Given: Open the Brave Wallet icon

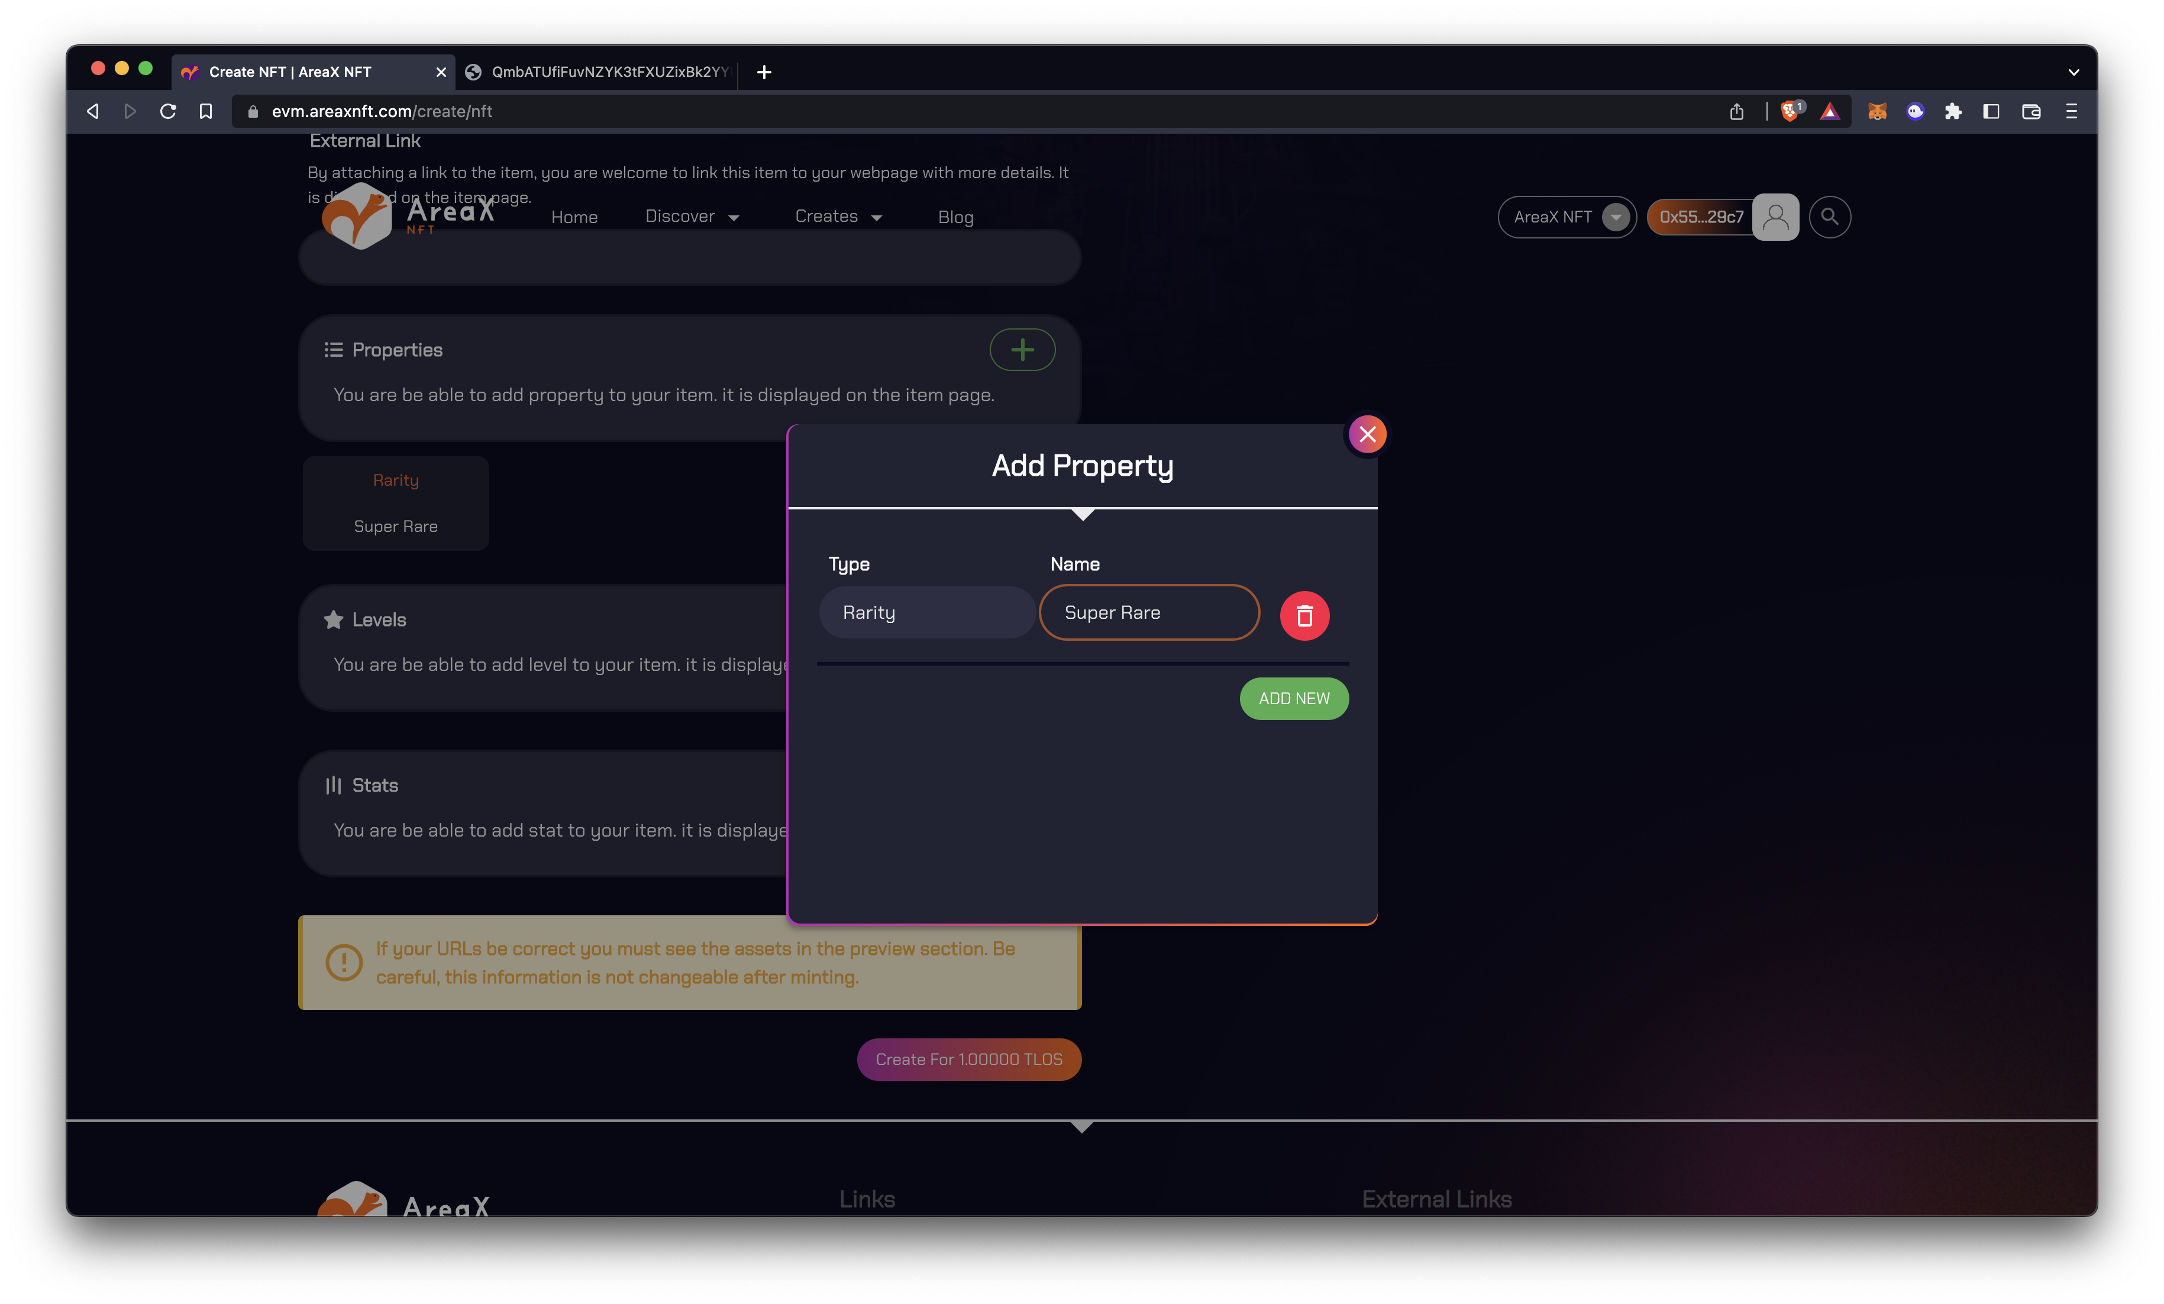Looking at the screenshot, I should pos(2030,111).
